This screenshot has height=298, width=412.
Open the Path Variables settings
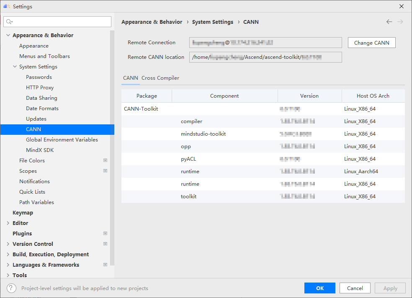(36, 202)
